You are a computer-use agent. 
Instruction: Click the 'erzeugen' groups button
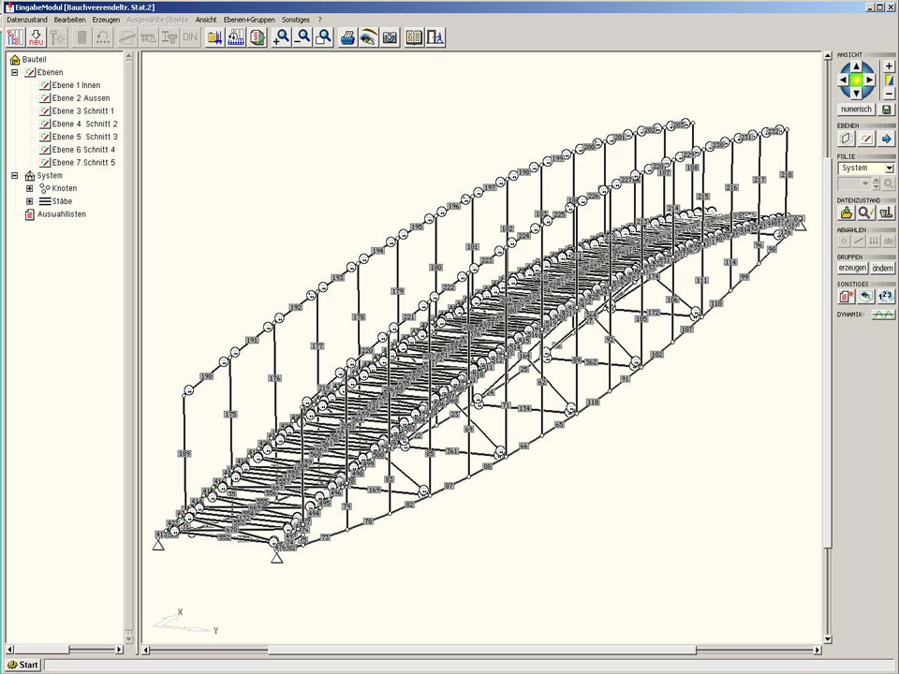pyautogui.click(x=851, y=268)
